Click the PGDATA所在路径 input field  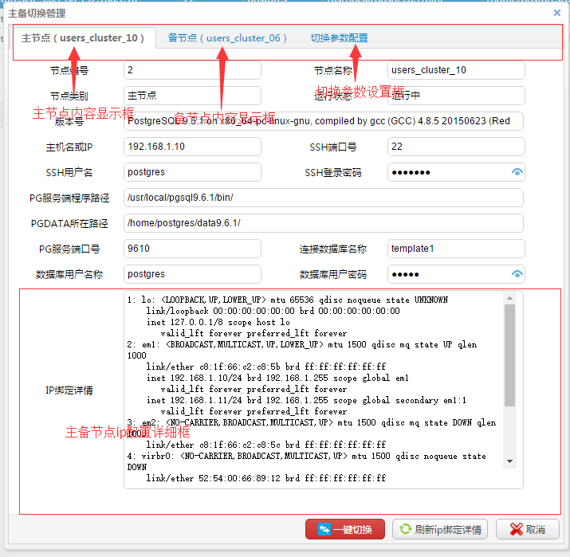[323, 223]
